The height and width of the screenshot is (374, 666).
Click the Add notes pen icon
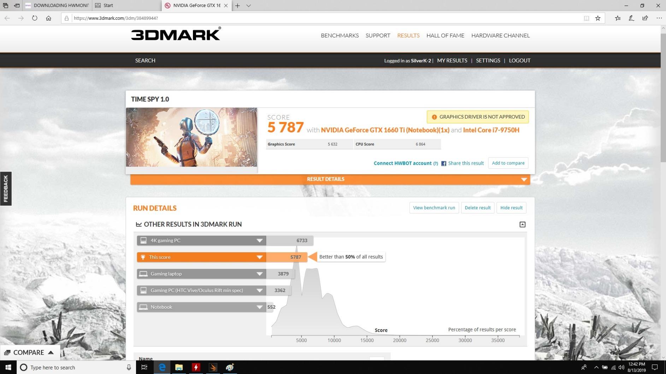point(631,18)
